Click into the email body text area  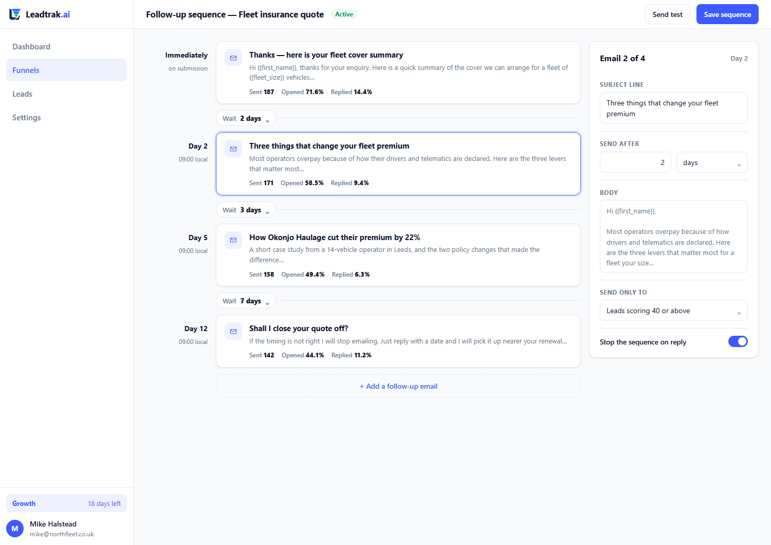pyautogui.click(x=673, y=237)
